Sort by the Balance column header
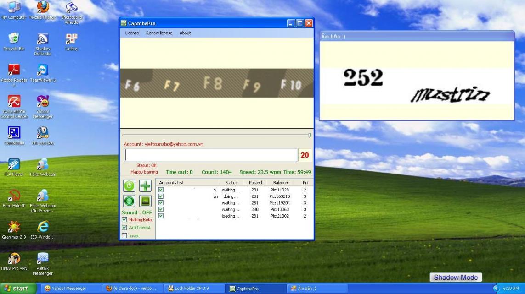The height and width of the screenshot is (294, 525). (280, 183)
